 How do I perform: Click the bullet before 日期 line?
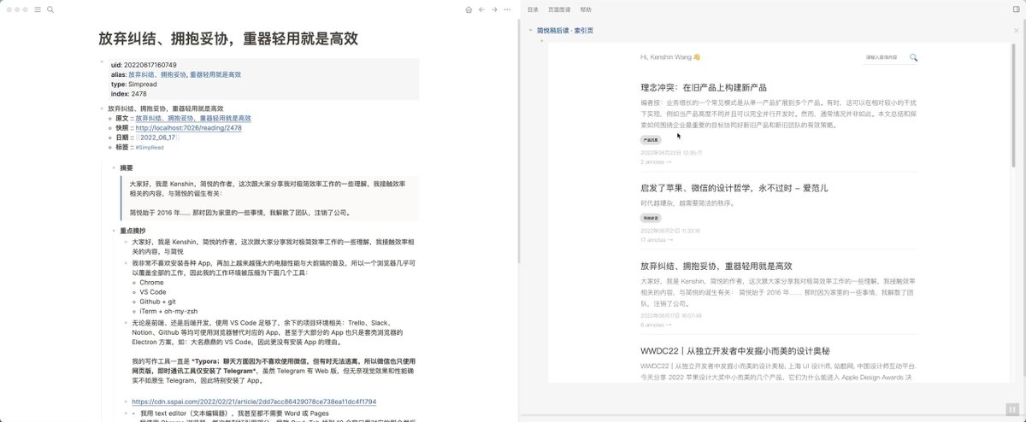(x=111, y=138)
